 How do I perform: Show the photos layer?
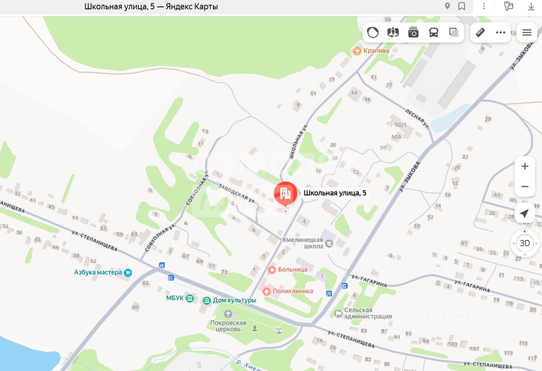tap(413, 33)
